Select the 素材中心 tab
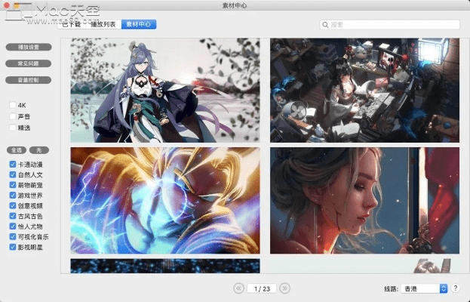Viewport: 470px width, 302px height. (x=139, y=25)
